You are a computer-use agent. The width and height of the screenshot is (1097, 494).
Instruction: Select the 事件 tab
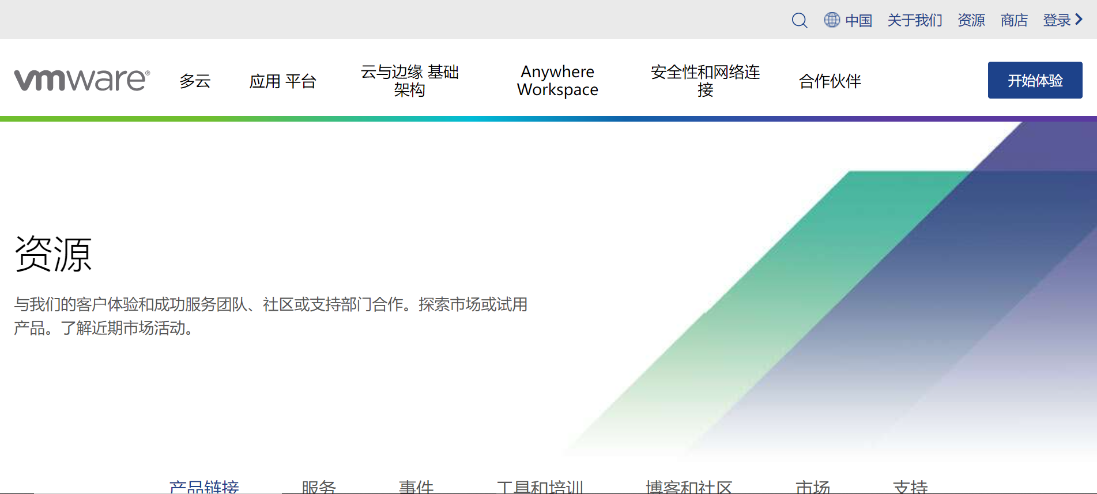(416, 487)
